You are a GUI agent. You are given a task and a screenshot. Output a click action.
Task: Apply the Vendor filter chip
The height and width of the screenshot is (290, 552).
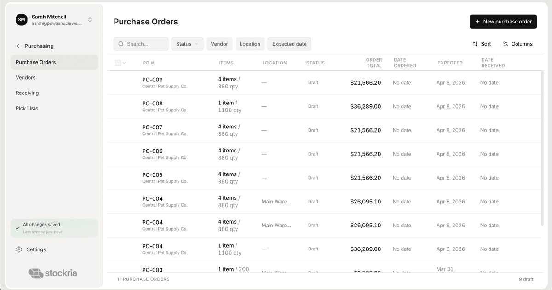(219, 44)
